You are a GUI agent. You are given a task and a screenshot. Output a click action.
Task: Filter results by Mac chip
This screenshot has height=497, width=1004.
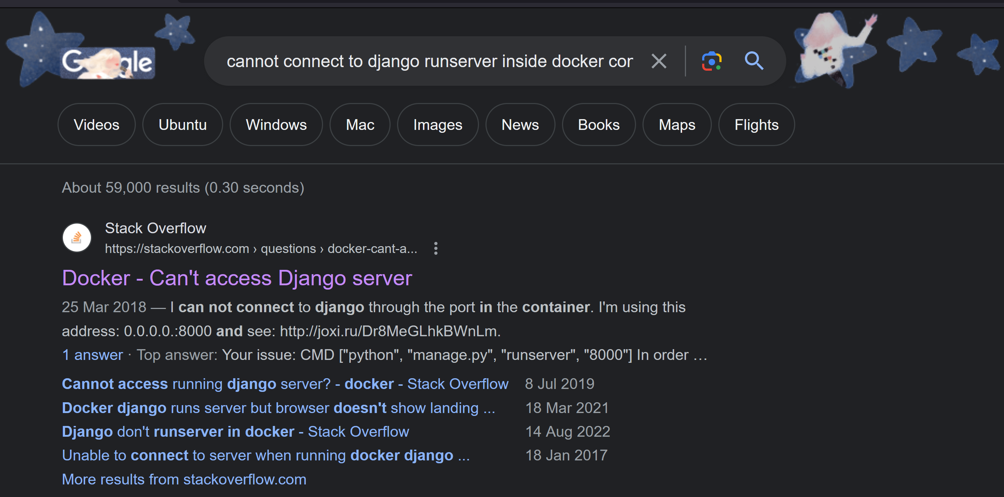coord(360,125)
